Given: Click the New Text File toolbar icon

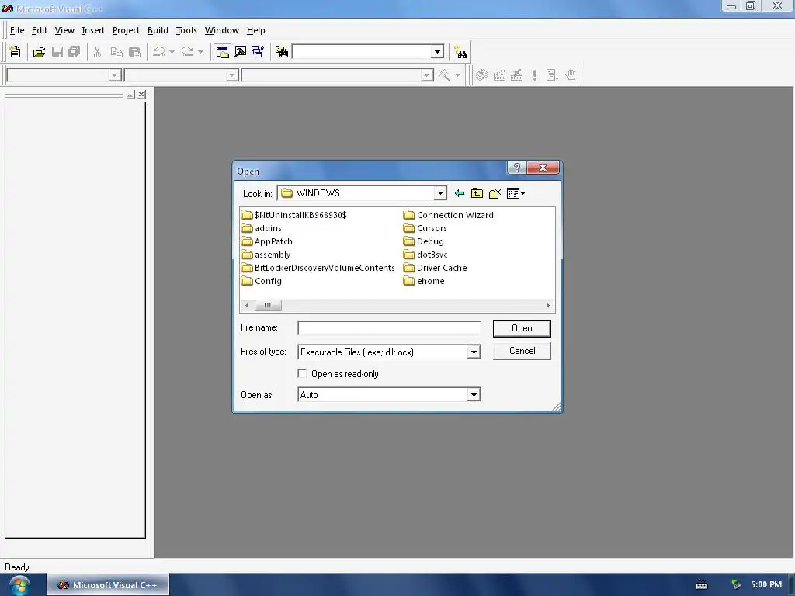Looking at the screenshot, I should pyautogui.click(x=16, y=52).
